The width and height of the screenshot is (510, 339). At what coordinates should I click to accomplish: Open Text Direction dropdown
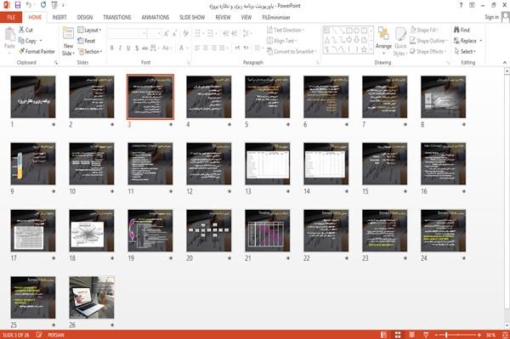(286, 30)
